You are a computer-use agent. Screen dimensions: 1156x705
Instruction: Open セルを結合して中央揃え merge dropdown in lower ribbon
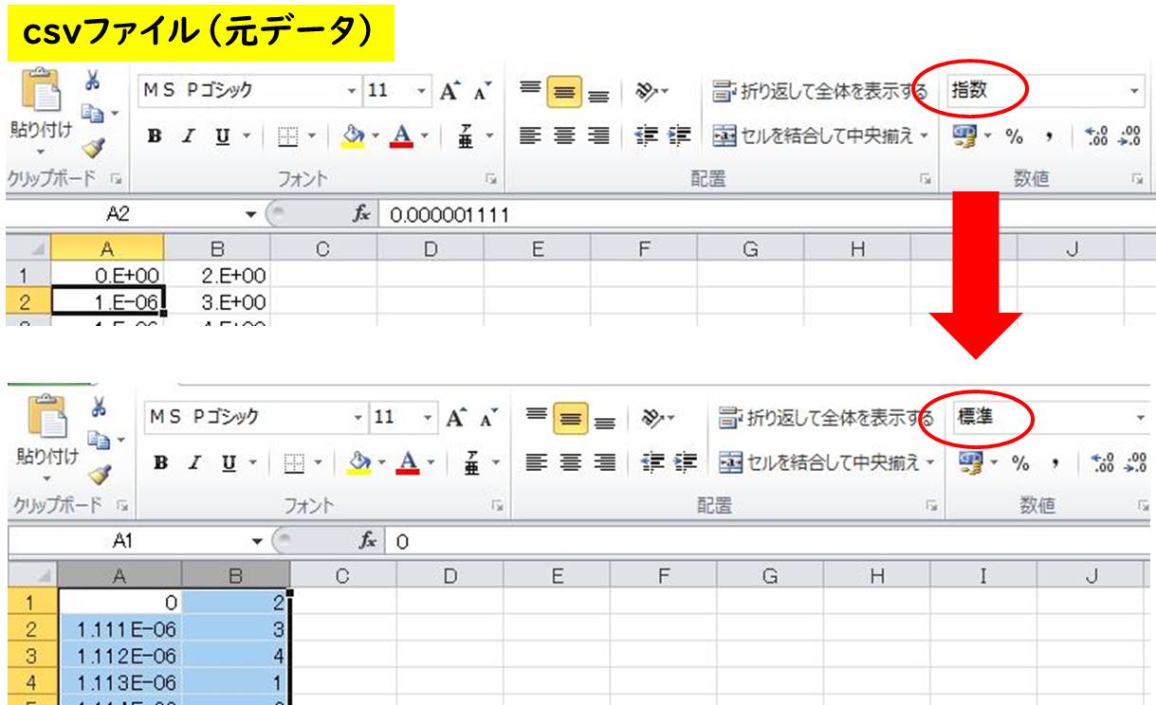(x=929, y=461)
